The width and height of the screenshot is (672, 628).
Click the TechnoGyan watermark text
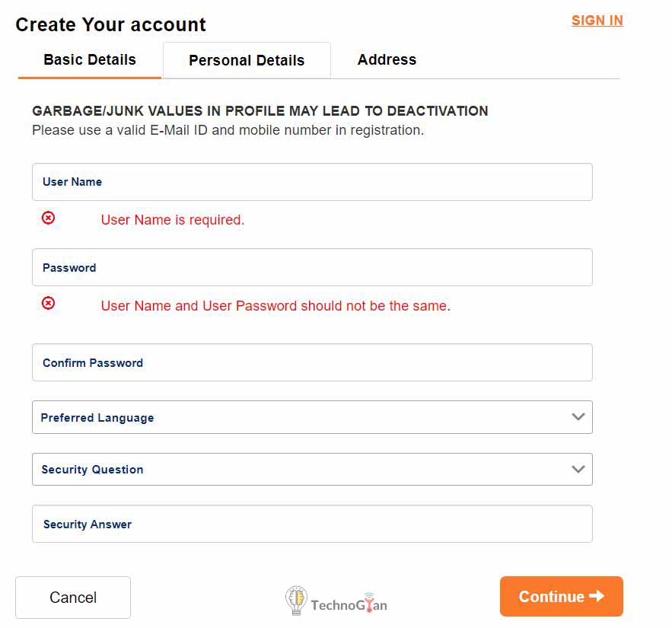click(x=349, y=605)
